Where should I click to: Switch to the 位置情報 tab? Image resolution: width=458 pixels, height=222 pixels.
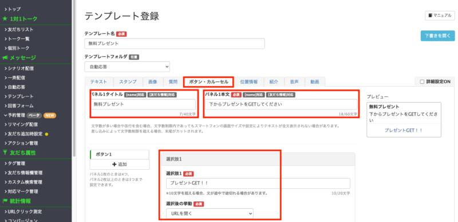[249, 82]
